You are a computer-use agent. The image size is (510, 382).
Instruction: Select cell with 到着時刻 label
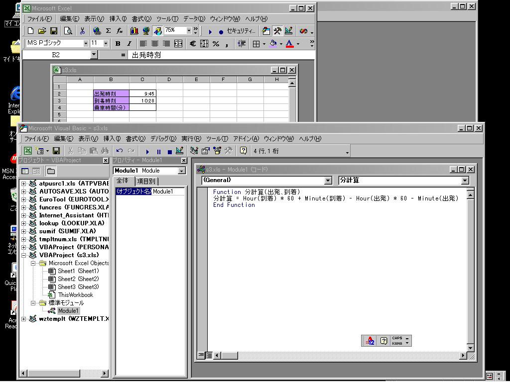point(111,100)
